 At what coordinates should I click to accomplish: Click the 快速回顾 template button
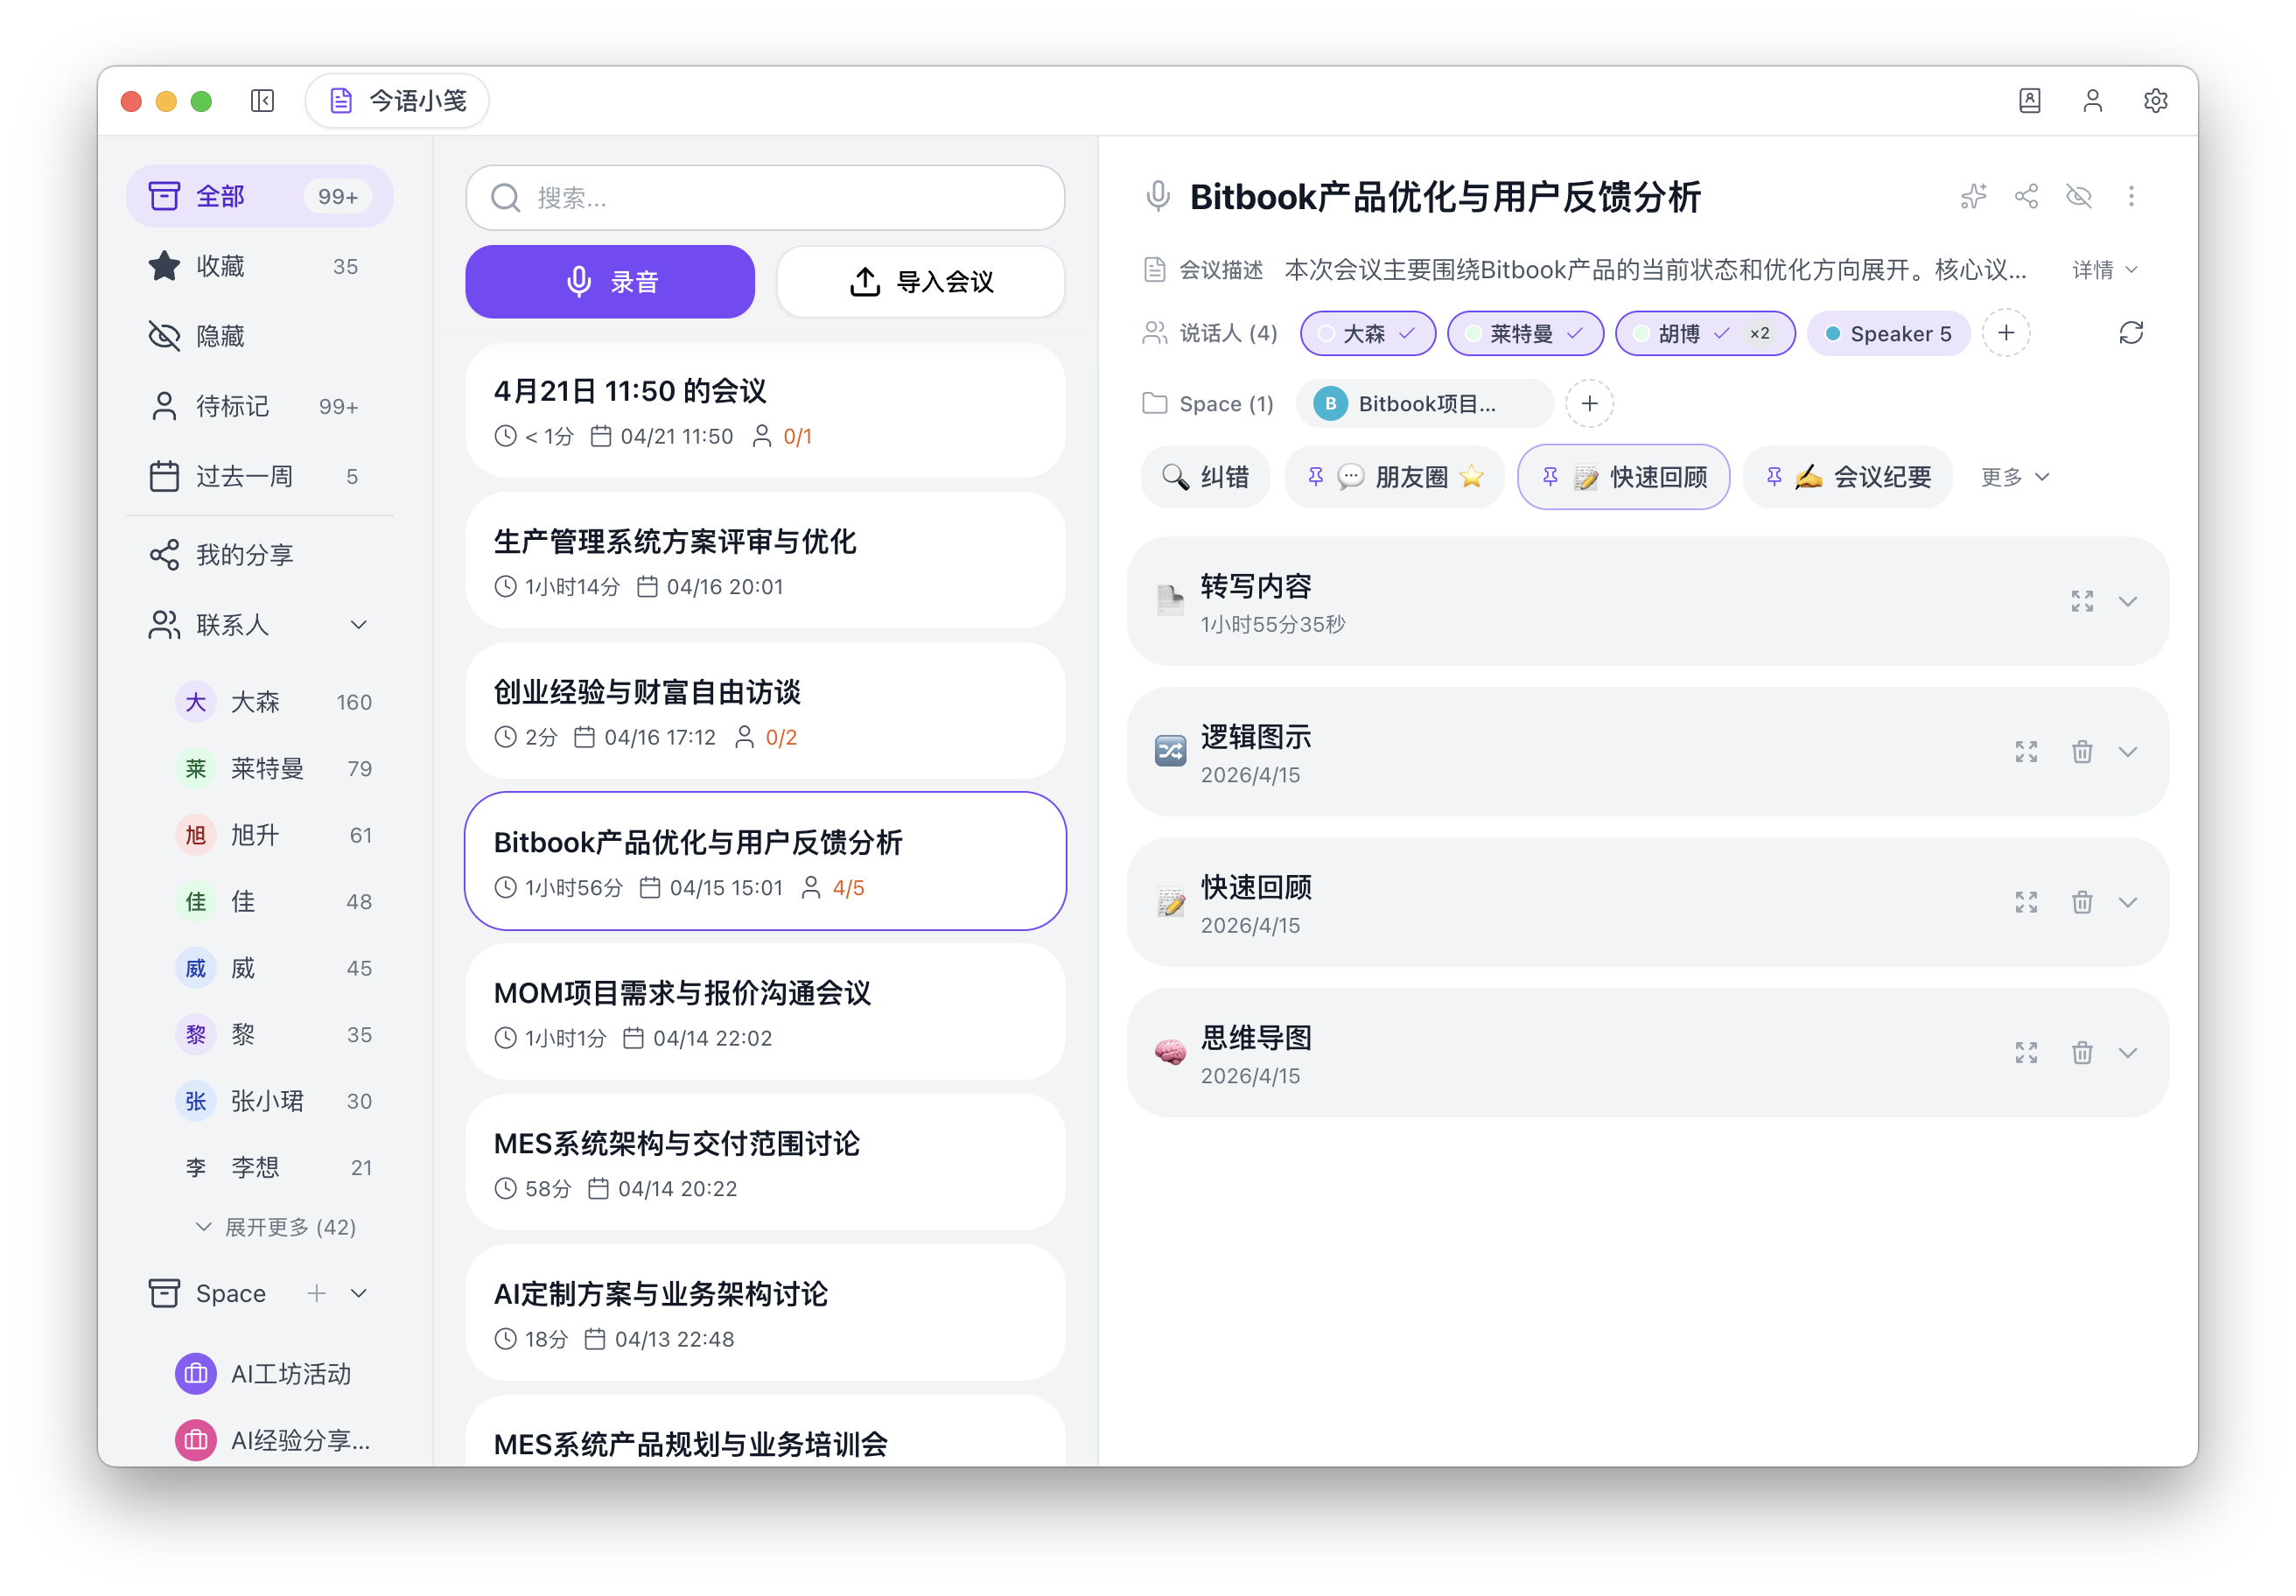1624,477
